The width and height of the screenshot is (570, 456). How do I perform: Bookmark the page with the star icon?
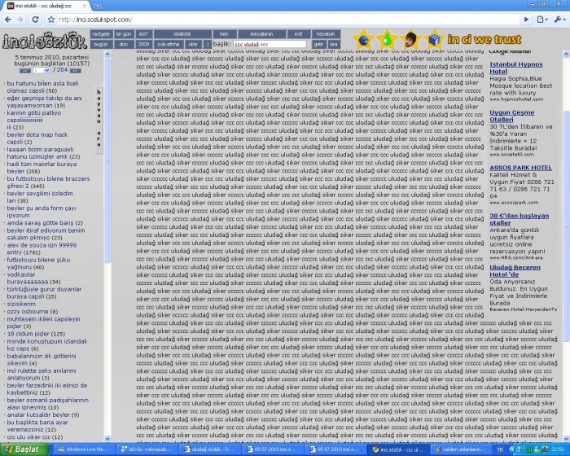pyautogui.click(x=51, y=20)
